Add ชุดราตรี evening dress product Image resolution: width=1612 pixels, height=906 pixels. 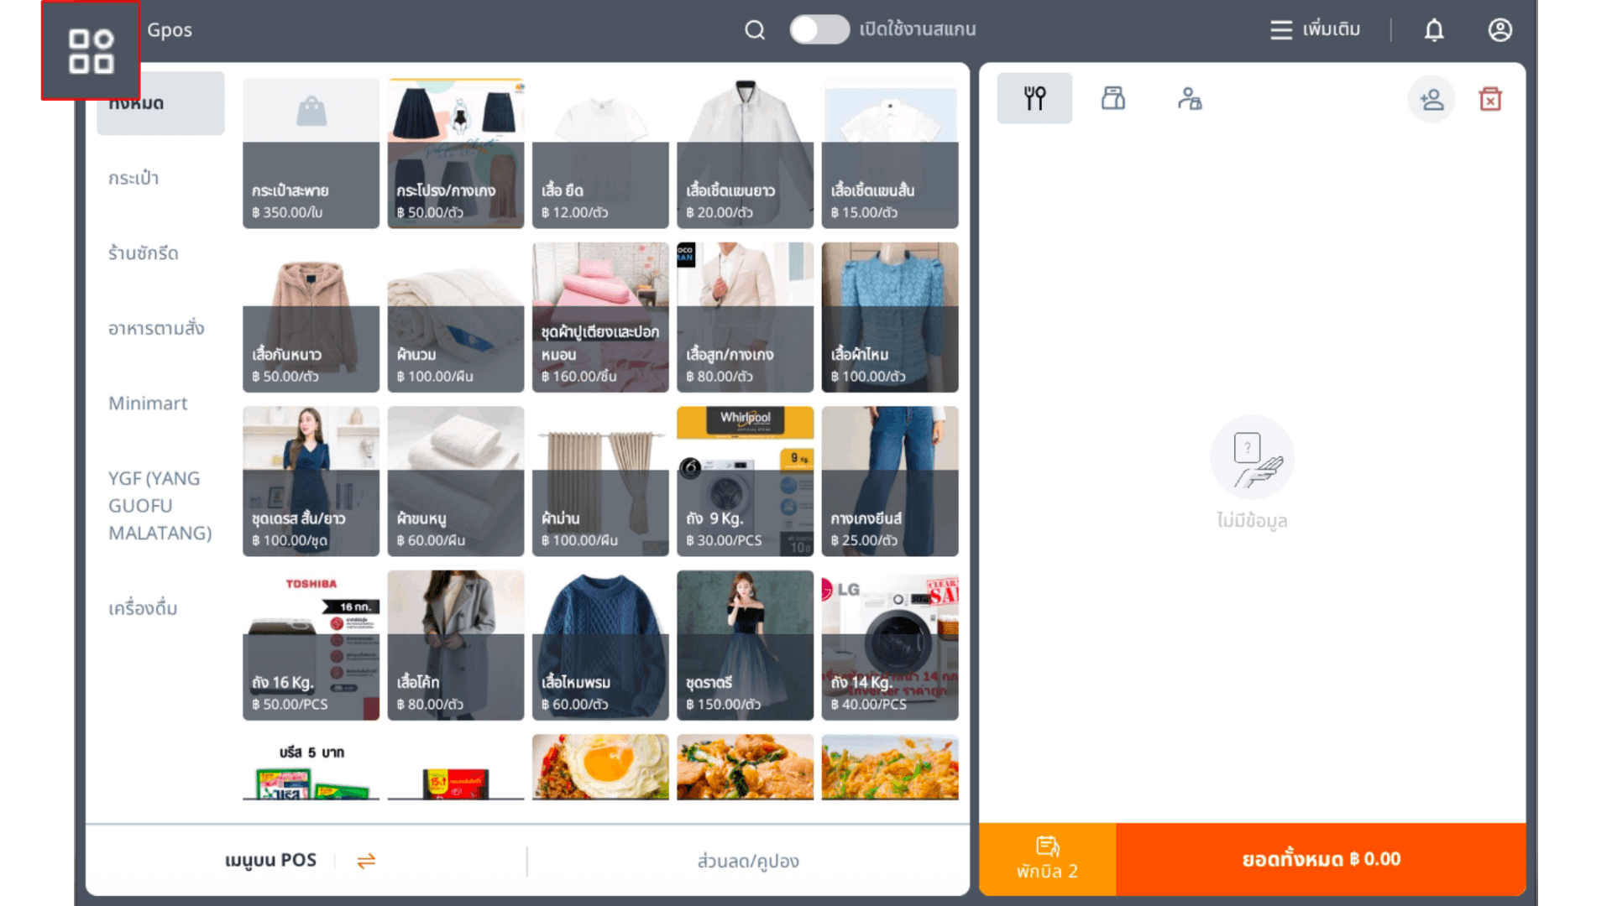click(x=745, y=644)
